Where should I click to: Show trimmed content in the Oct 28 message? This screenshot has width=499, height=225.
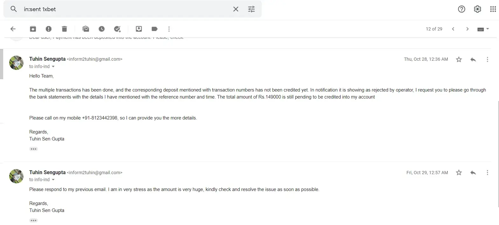(33, 149)
